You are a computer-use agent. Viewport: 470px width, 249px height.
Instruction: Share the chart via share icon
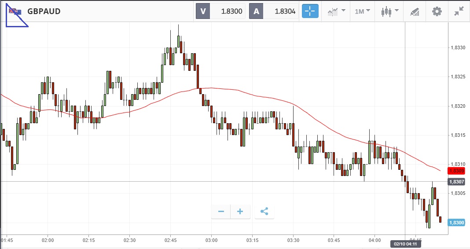[x=264, y=212]
